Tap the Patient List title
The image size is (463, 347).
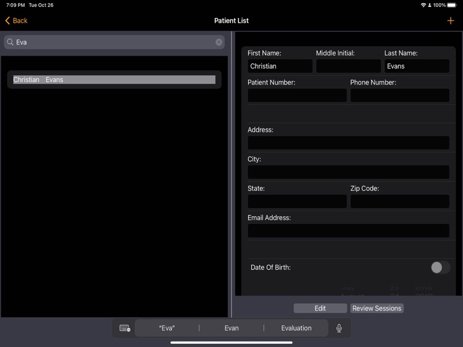click(231, 20)
